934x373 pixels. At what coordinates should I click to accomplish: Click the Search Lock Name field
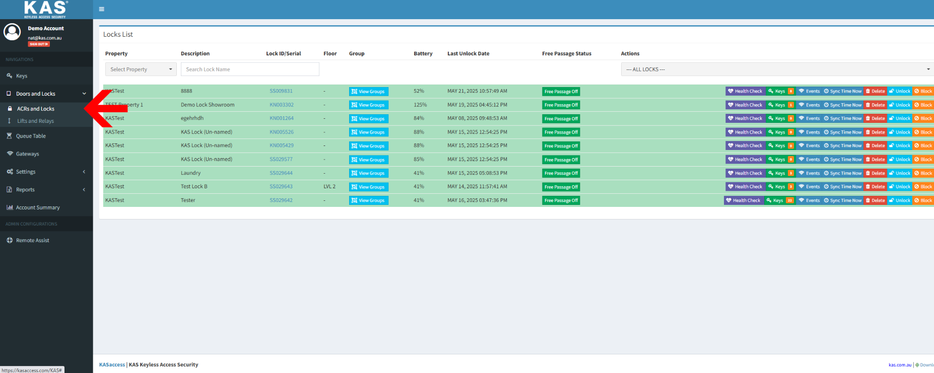pyautogui.click(x=250, y=69)
